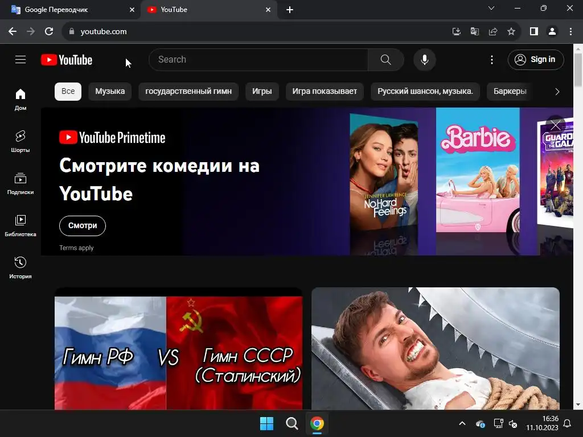Open Windows taskbar search
The image size is (583, 437).
[292, 423]
